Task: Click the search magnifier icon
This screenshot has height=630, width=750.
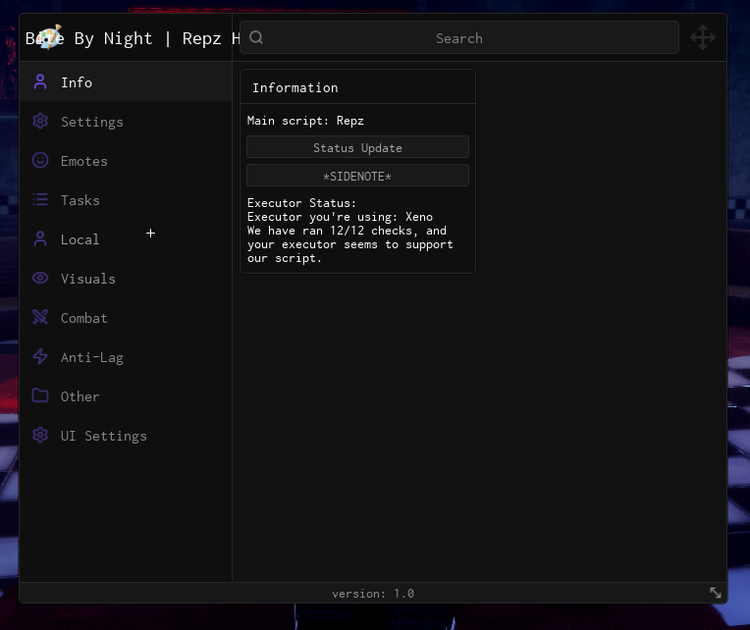Action: click(256, 37)
